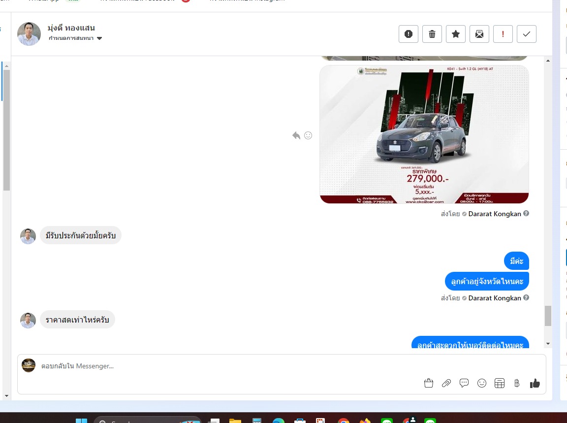
Task: Click the page avatar in the reply box
Action: pos(29,365)
